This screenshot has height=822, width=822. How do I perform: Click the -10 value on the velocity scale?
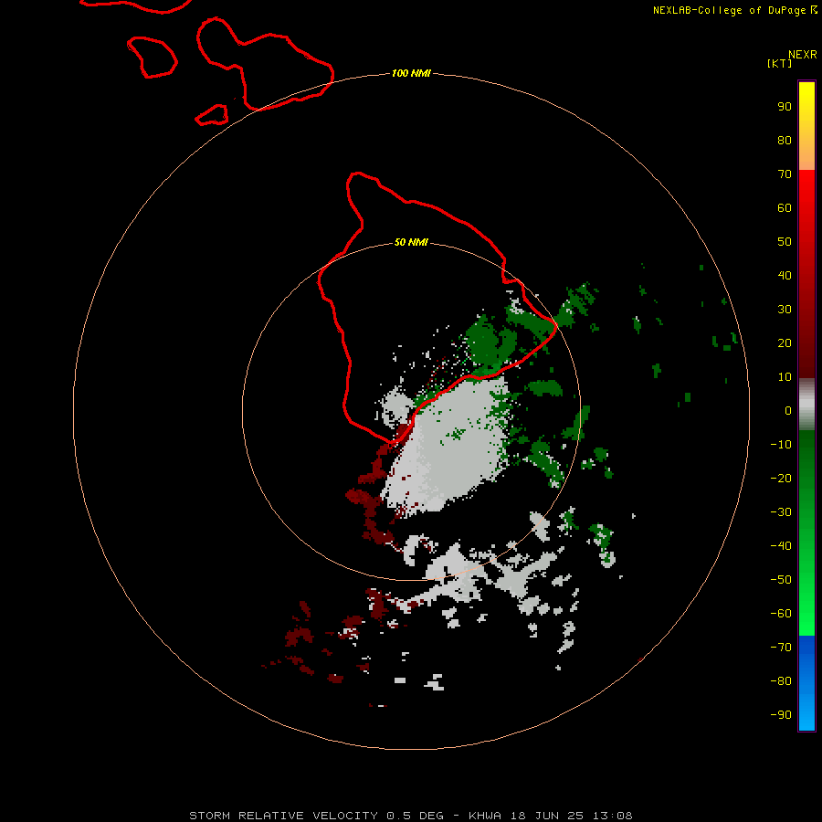click(x=781, y=445)
